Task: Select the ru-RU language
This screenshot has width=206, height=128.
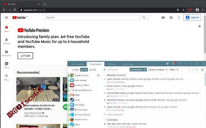Action: (x=76, y=70)
